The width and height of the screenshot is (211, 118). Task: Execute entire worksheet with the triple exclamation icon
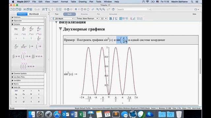(76, 9)
